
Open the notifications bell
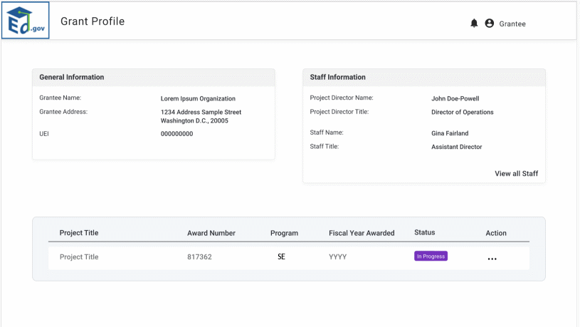(x=474, y=24)
